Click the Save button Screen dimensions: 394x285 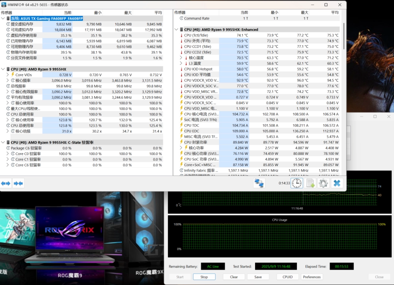[x=258, y=277]
